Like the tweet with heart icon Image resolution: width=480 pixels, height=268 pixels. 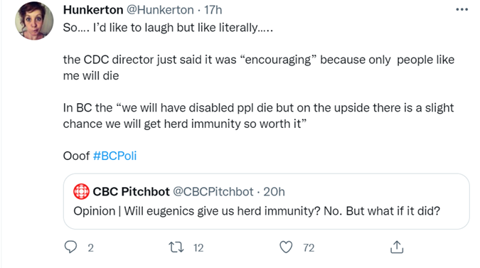click(286, 247)
